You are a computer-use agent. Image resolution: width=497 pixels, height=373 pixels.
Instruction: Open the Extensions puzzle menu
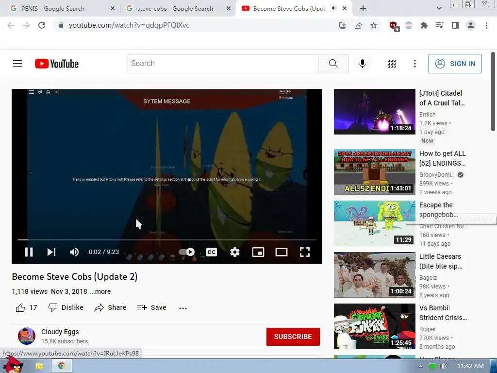tap(424, 25)
